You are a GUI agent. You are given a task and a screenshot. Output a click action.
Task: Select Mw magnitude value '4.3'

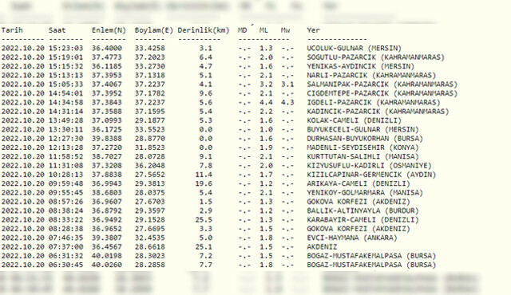(287, 103)
